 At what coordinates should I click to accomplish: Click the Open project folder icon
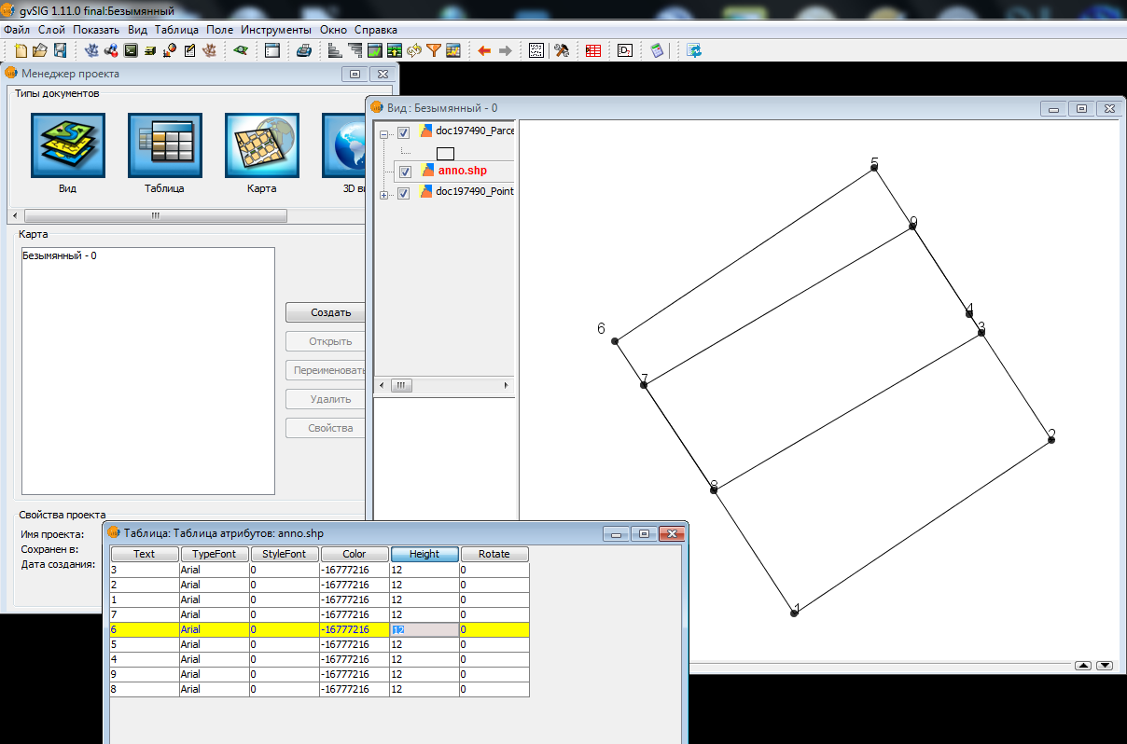tap(40, 50)
